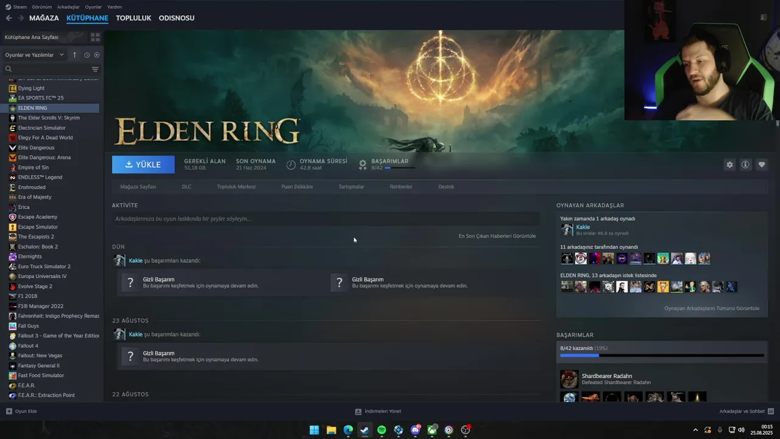Open File Explorer from taskbar
The width and height of the screenshot is (780, 439).
[x=331, y=430]
